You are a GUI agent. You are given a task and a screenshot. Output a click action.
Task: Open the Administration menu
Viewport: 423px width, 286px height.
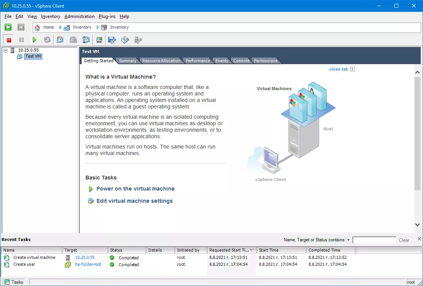coord(79,16)
